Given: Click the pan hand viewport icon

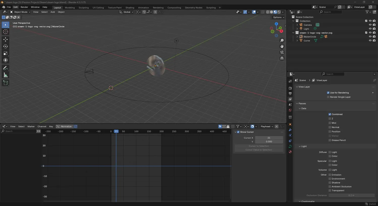Looking at the screenshot, I should [282, 46].
